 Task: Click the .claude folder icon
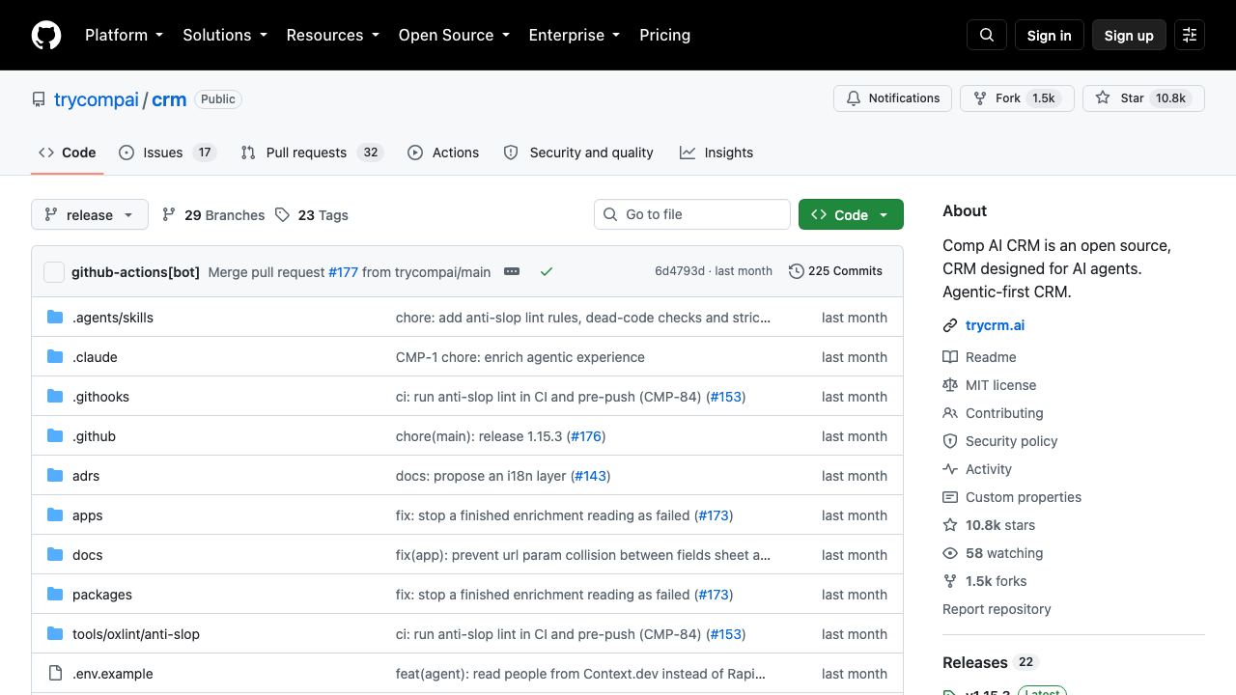coord(55,357)
